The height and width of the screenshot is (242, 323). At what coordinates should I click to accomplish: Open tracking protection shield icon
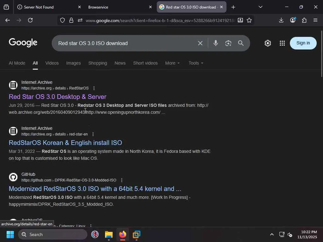[x=62, y=20]
